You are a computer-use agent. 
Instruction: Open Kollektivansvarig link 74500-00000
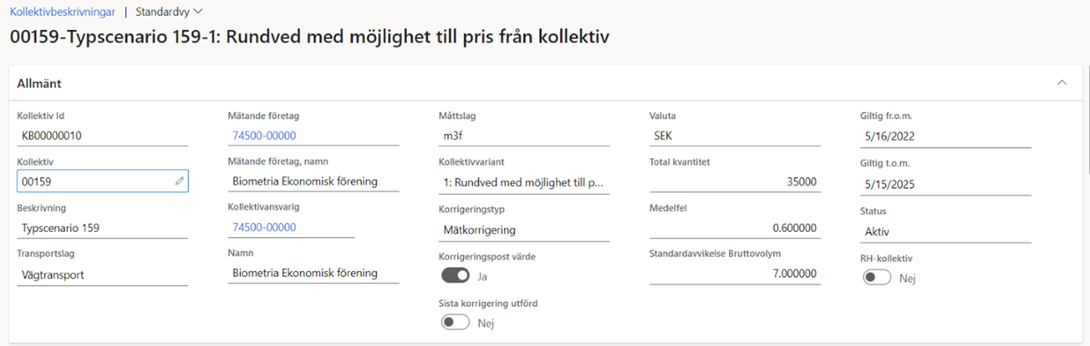(x=264, y=227)
